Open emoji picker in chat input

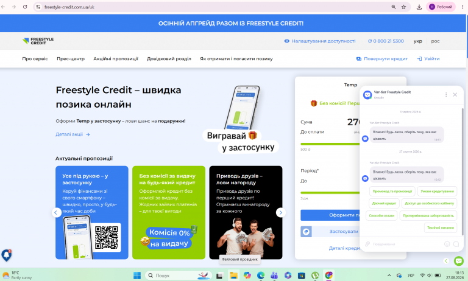tap(447, 244)
